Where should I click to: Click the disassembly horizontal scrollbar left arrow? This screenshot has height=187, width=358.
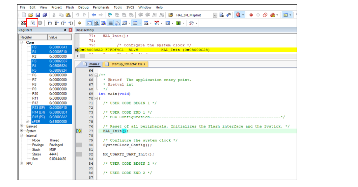click(x=77, y=56)
